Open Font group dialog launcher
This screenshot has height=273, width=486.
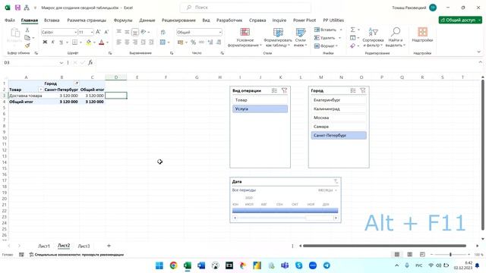110,53
